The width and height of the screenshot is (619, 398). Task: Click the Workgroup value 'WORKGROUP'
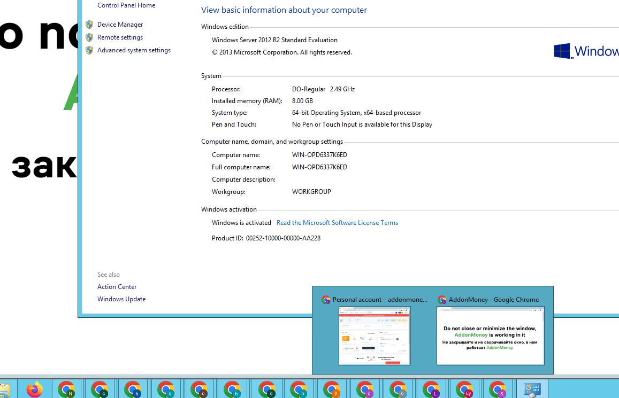311,191
